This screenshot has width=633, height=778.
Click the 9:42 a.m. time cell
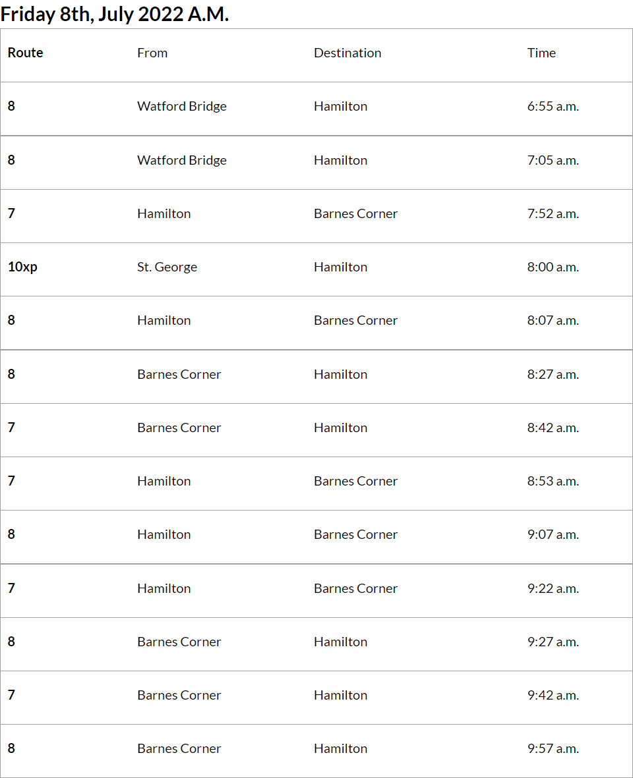pos(553,696)
